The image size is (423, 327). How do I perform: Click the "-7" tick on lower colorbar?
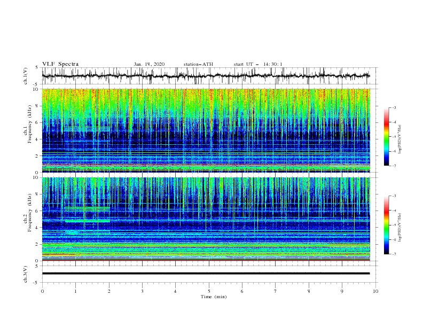tap(394, 254)
